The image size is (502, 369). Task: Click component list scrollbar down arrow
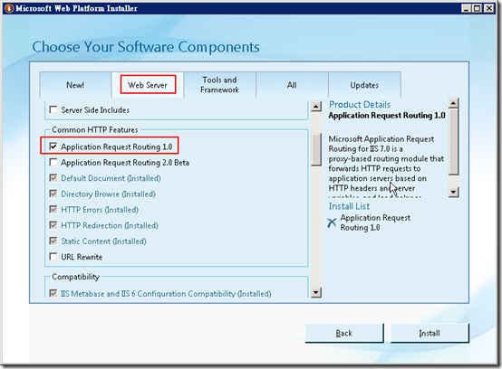coord(316,292)
